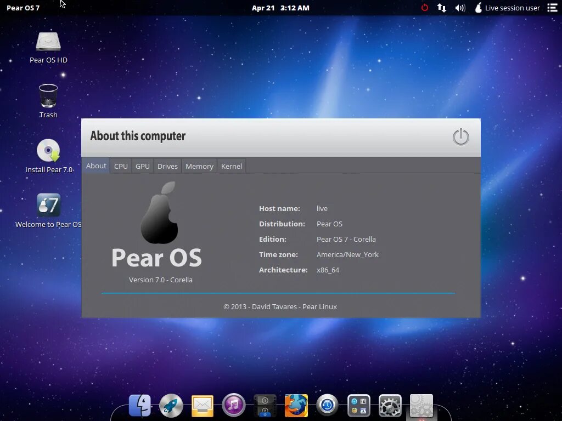
Task: Click the 'Host name:' label
Action: tap(279, 208)
